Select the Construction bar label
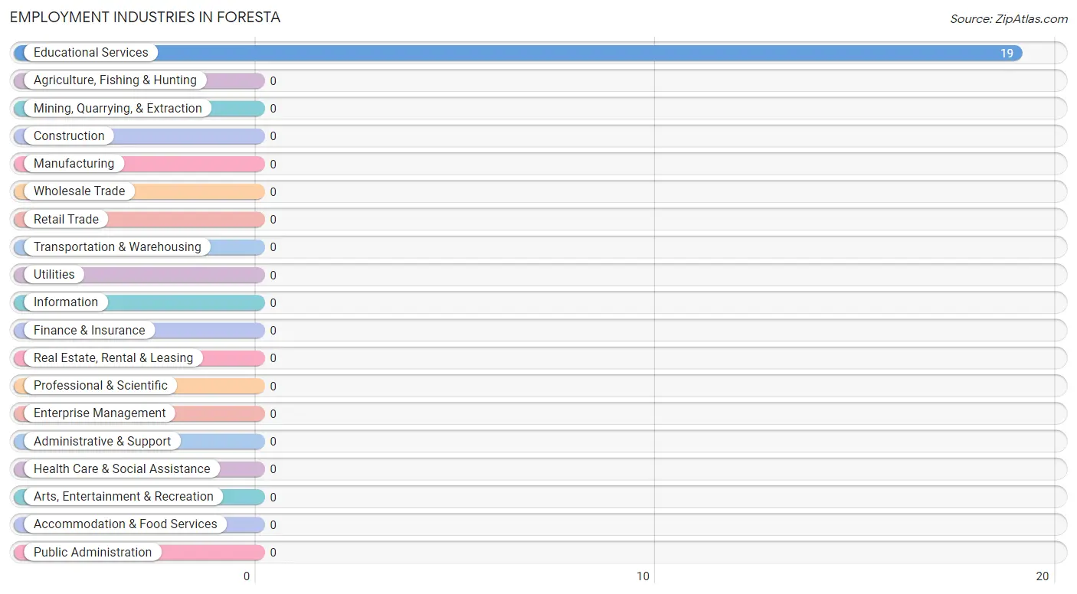 [69, 136]
